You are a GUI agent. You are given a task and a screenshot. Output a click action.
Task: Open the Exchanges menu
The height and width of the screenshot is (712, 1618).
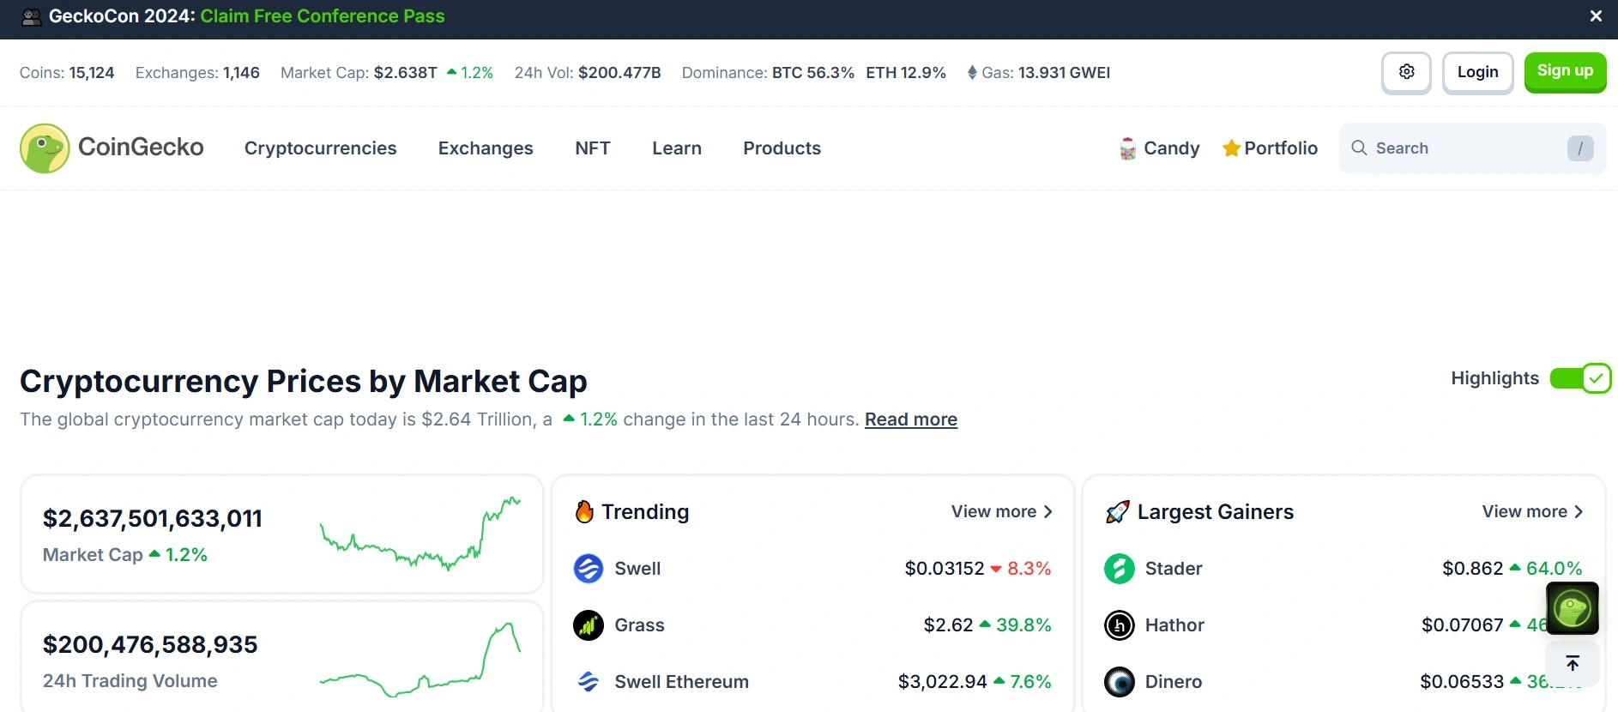486,148
